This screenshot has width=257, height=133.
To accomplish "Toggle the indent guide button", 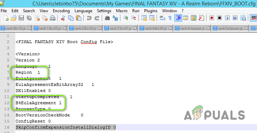I will pyautogui.click(x=178, y=18).
